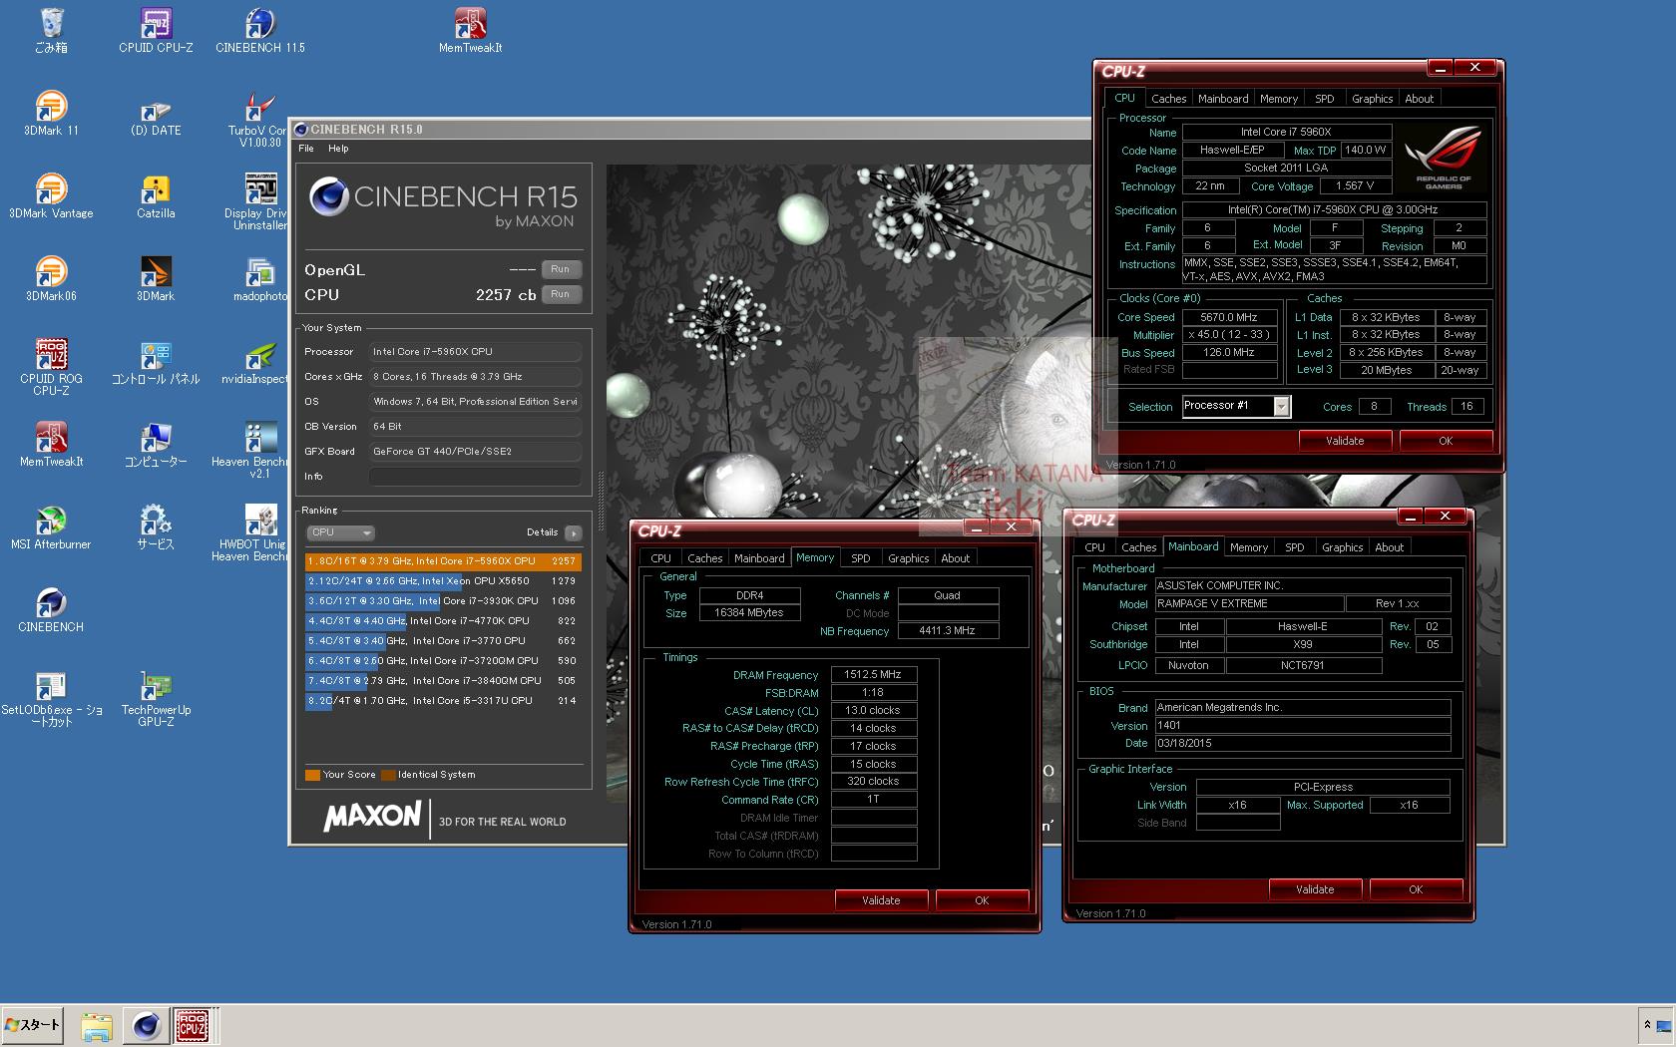Open Memory tab in Mainboard CPU-Z window

pos(1248,547)
